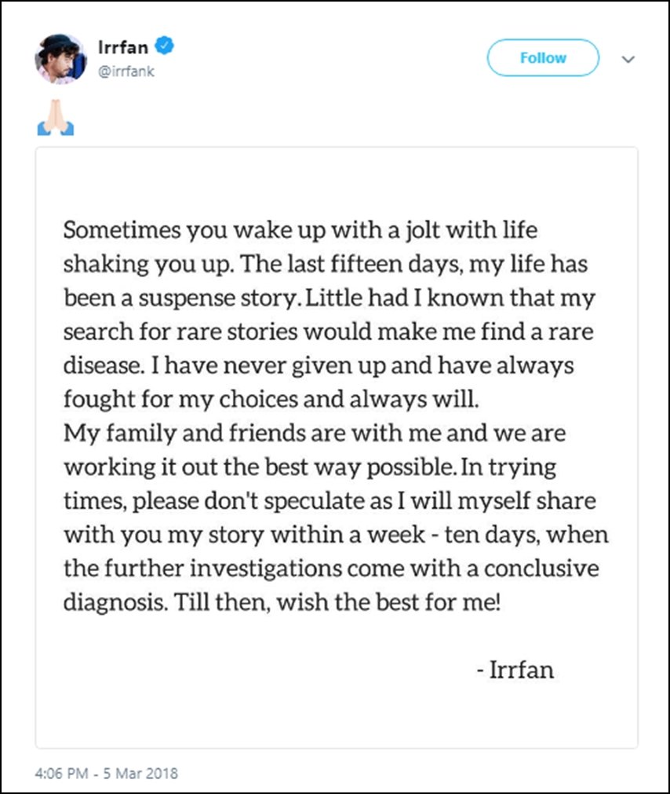Click the line starting "working it out"

click(310, 467)
